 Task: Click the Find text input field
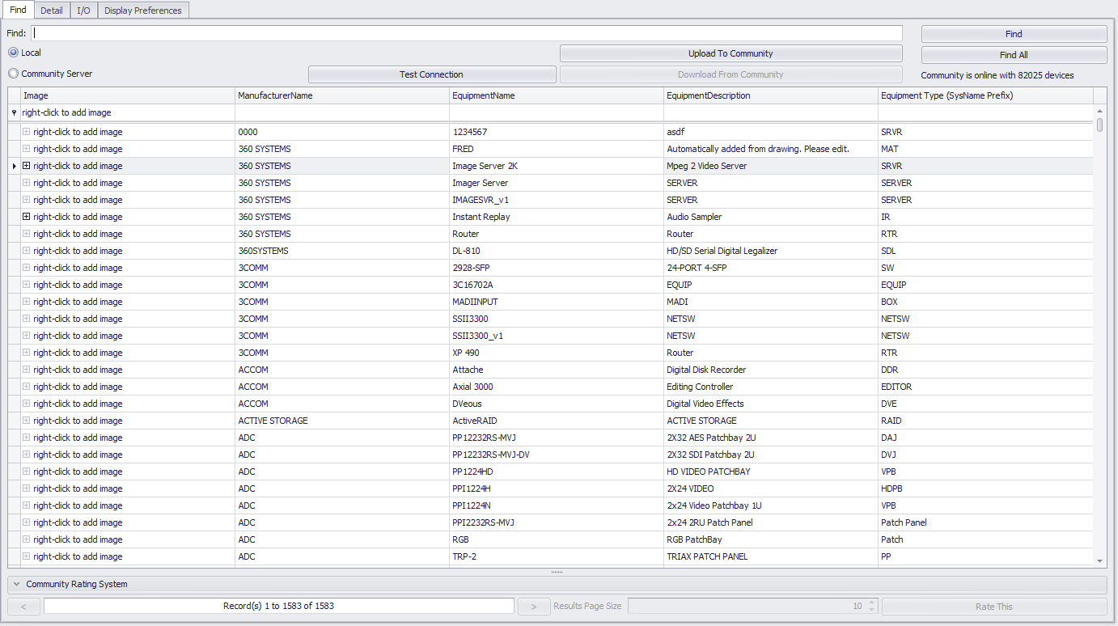point(467,33)
